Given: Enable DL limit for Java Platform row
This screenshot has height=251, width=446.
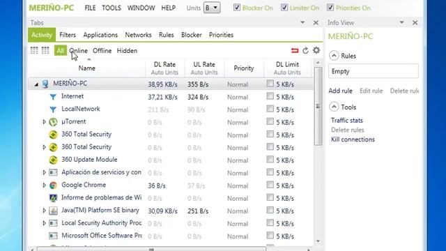Looking at the screenshot, I should (x=270, y=210).
